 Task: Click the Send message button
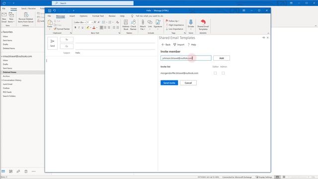pyautogui.click(x=53, y=43)
